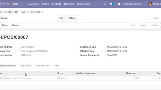Click the Return button
The width and height of the screenshot is (161, 90).
(x=5, y=25)
